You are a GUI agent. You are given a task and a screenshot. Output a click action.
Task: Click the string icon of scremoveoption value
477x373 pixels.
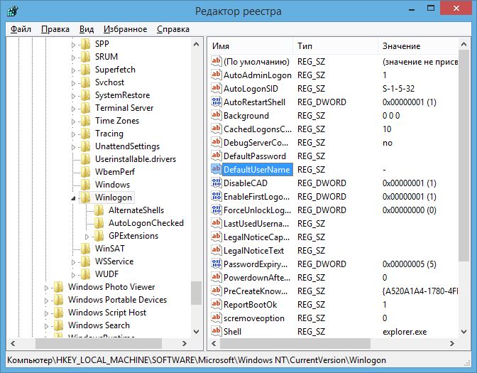(216, 318)
